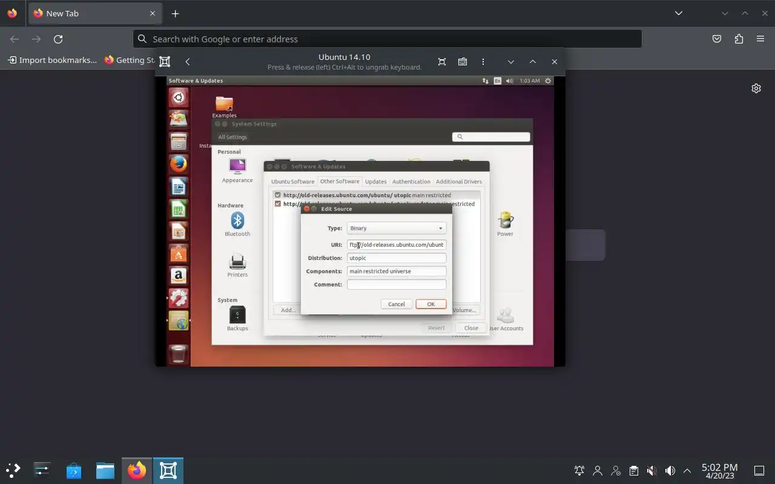775x484 pixels.
Task: Open the Examples folder on the desktop
Action: tap(224, 107)
